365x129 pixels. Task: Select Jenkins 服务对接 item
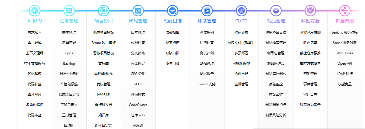point(345,32)
